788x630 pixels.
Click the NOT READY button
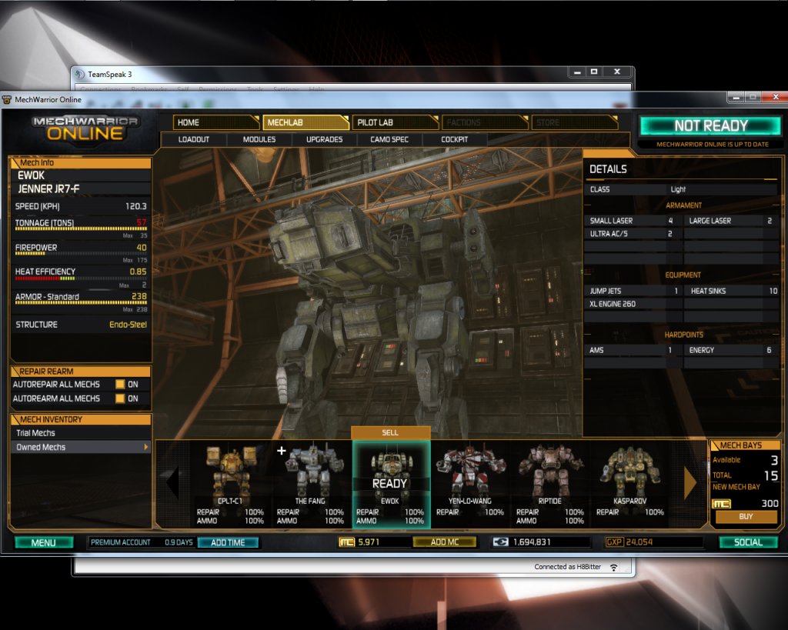(x=711, y=125)
